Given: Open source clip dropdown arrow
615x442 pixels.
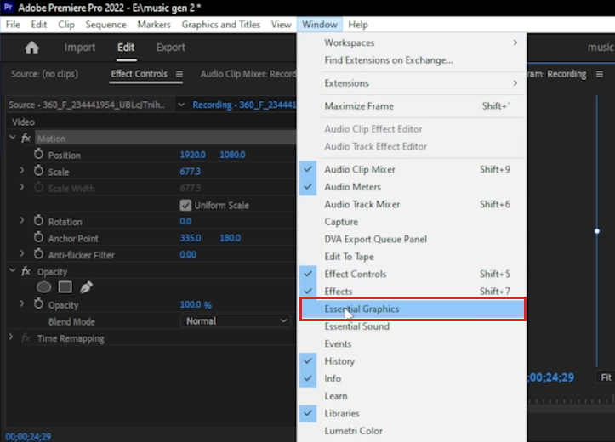Looking at the screenshot, I should pos(181,105).
